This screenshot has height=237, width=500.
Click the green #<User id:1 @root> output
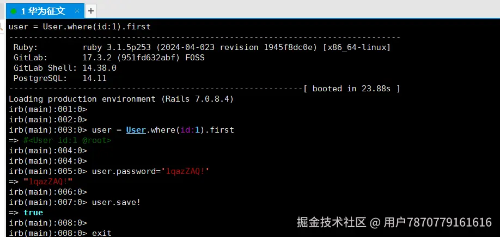pos(68,140)
